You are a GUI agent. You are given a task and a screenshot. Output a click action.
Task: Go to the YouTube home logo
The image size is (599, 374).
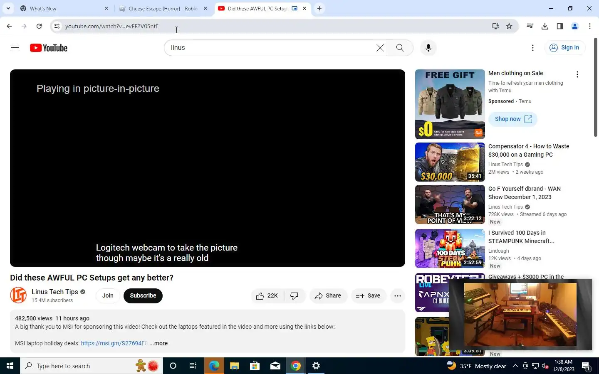49,48
